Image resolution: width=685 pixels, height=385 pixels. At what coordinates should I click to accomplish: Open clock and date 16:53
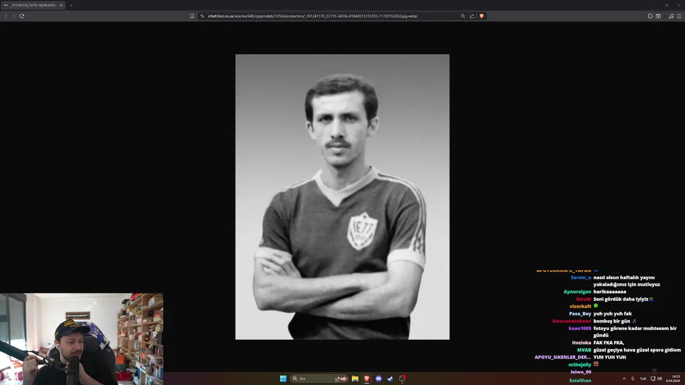point(673,379)
